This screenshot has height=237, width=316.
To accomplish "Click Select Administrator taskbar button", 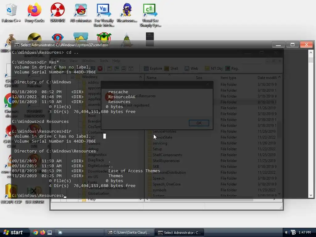I will click(x=179, y=233).
